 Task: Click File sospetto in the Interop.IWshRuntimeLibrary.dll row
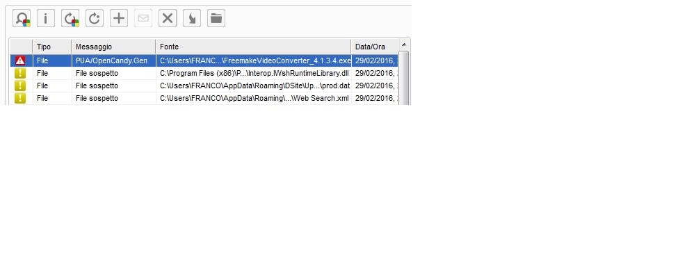[x=97, y=73]
